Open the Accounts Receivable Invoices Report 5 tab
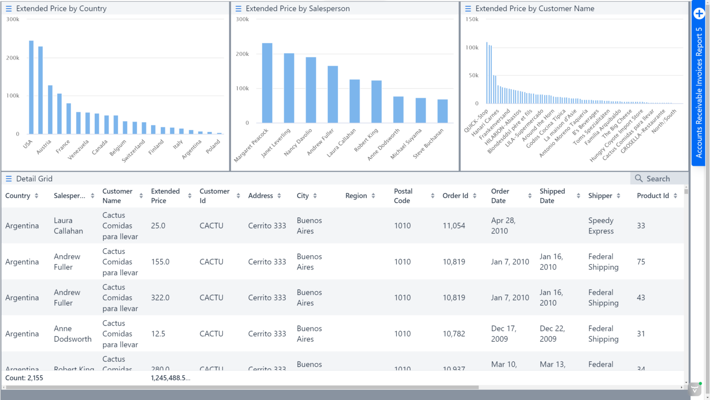The height and width of the screenshot is (400, 710). point(699,92)
